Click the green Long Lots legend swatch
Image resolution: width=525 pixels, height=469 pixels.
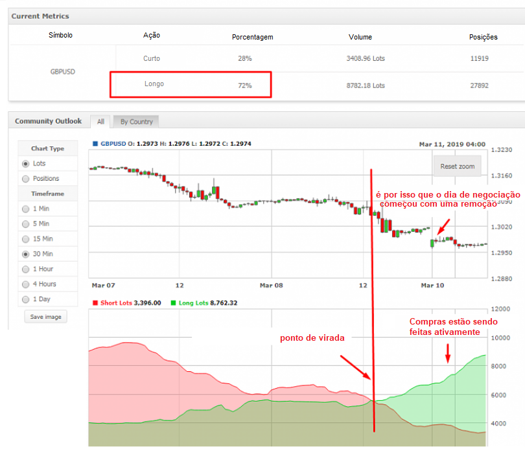click(x=173, y=303)
